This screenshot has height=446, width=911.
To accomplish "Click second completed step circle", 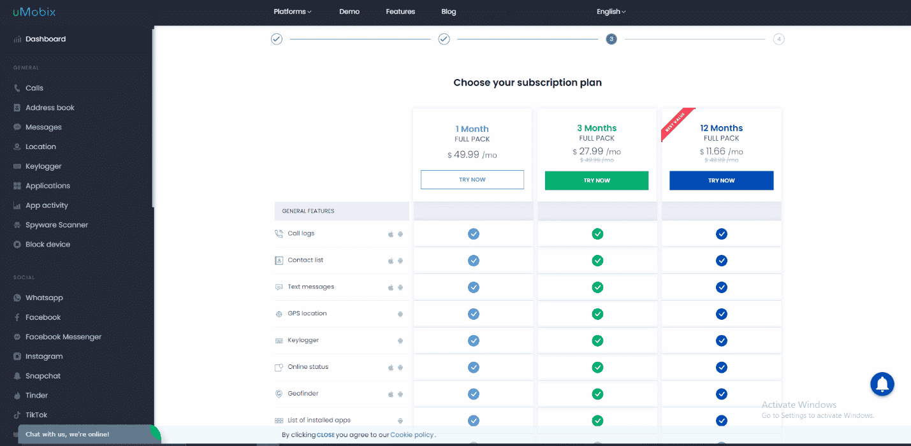I will tap(444, 40).
